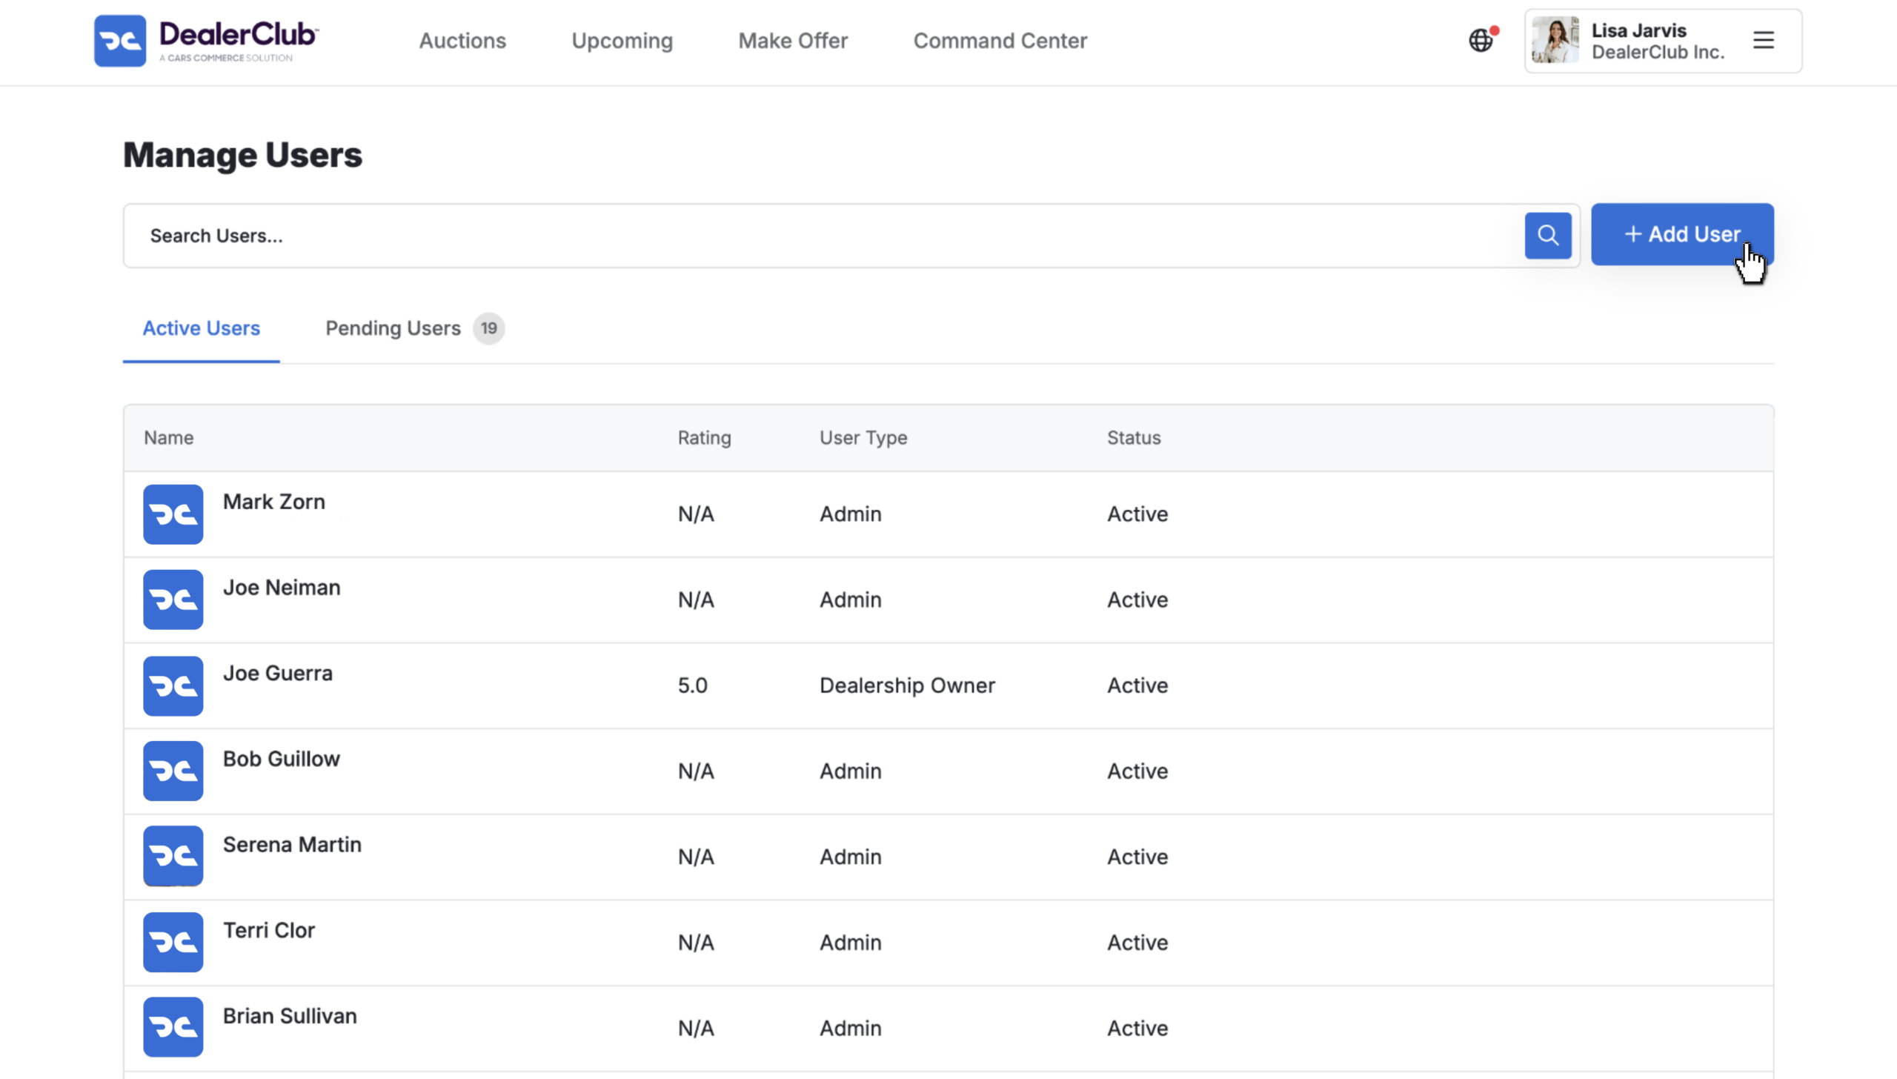Click Serena Martin's avatar icon
This screenshot has width=1897, height=1079.
click(x=173, y=856)
